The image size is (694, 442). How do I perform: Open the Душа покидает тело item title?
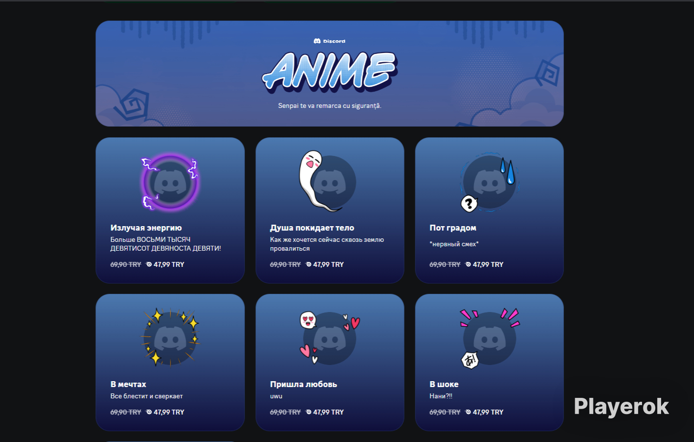click(312, 228)
